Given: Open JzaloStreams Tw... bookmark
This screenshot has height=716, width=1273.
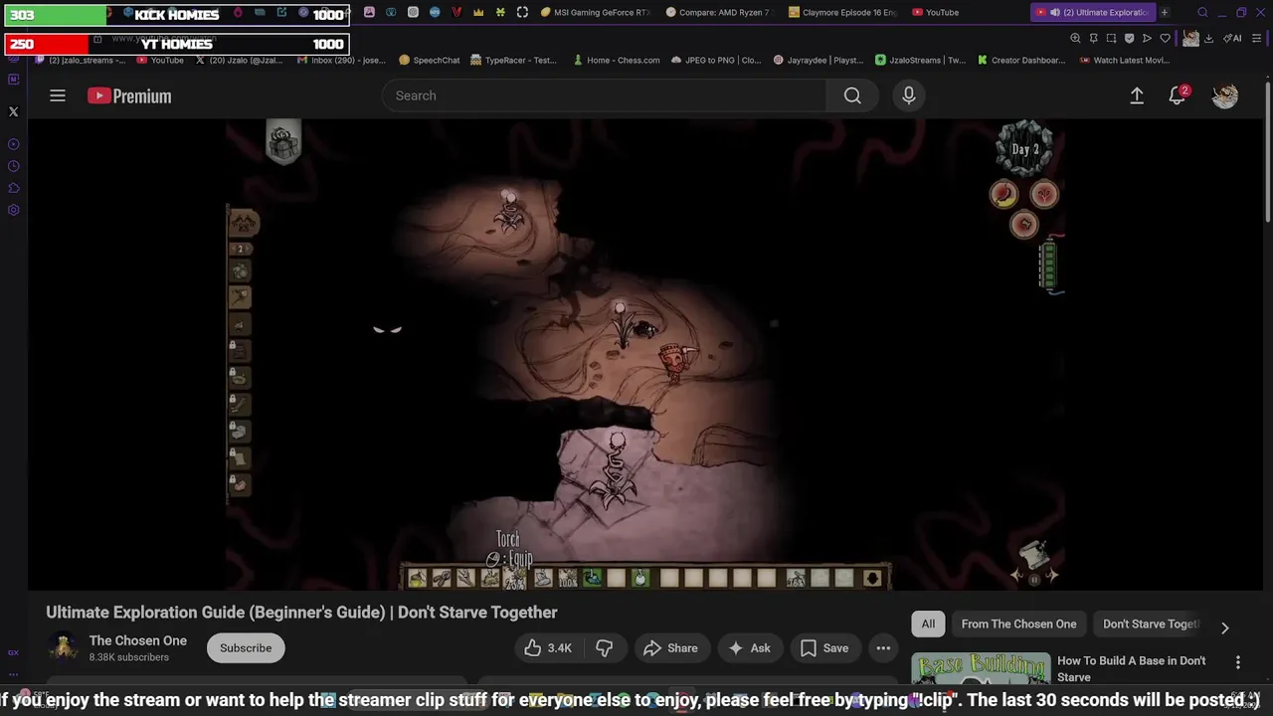Looking at the screenshot, I should 920,60.
